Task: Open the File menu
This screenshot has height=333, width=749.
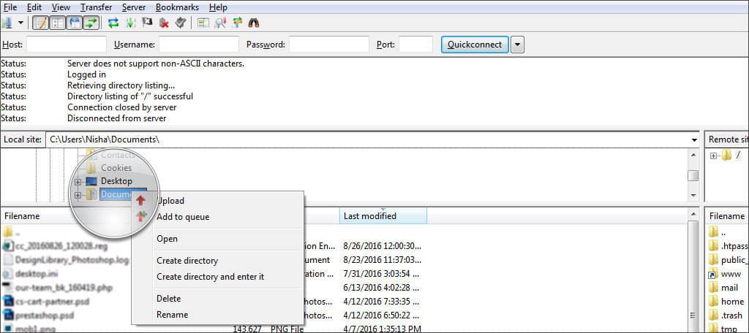Action: [x=10, y=7]
